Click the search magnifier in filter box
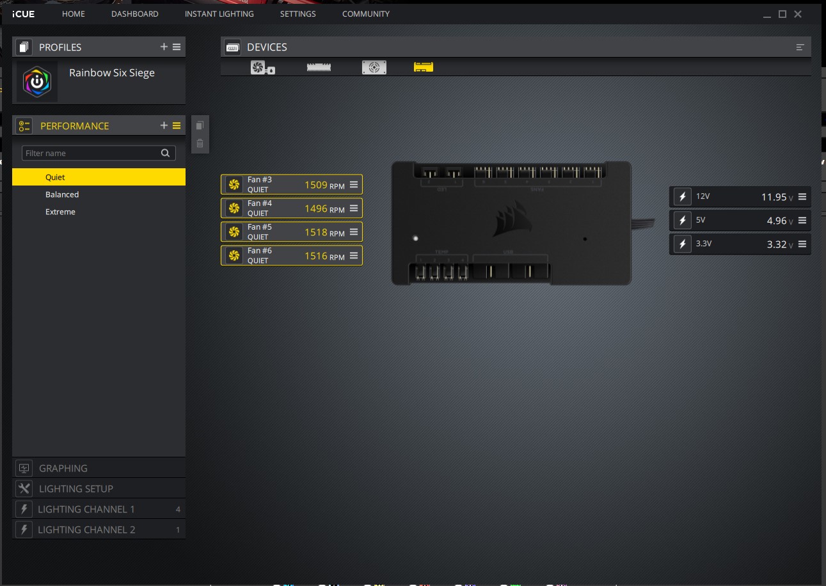This screenshot has width=826, height=586. tap(165, 153)
